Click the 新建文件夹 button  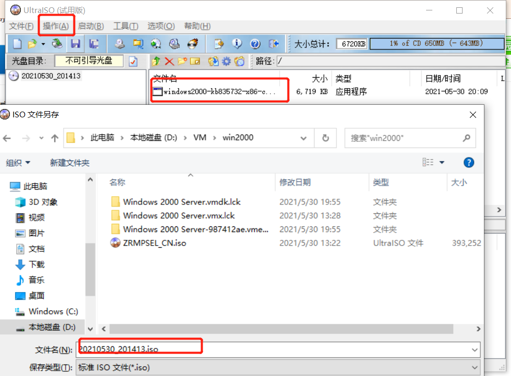click(x=70, y=163)
